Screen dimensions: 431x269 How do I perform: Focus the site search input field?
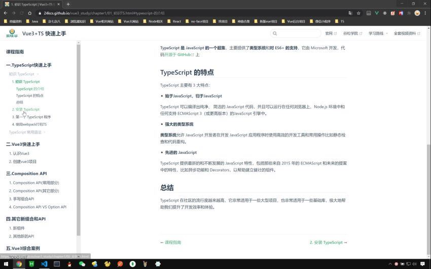point(296,33)
